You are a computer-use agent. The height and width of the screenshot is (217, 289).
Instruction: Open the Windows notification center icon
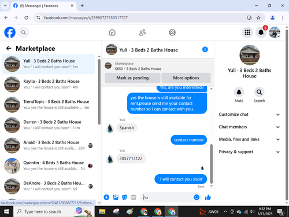[x=280, y=212]
